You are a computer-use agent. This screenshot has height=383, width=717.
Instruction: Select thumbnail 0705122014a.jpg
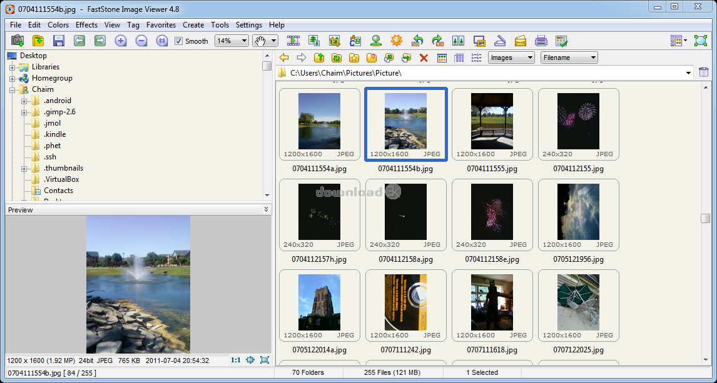pyautogui.click(x=319, y=306)
